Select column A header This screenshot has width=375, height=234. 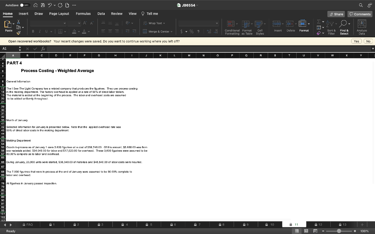click(13, 56)
